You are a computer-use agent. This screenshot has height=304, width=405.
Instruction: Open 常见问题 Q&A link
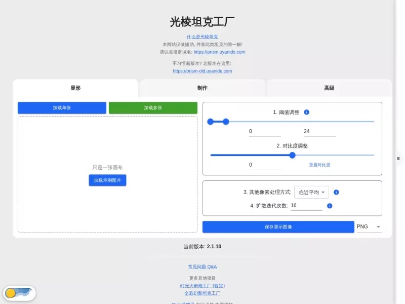(x=202, y=267)
